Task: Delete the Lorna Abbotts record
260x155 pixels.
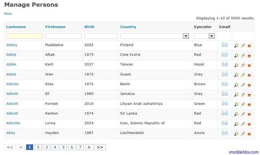Action: [x=249, y=124]
